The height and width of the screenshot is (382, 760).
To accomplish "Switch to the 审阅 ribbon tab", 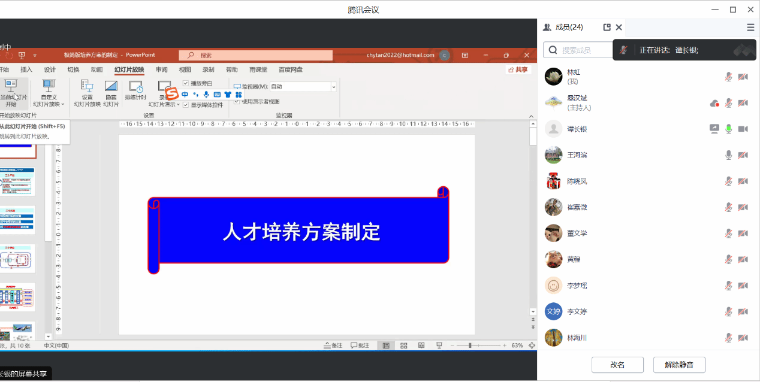I will click(x=161, y=69).
